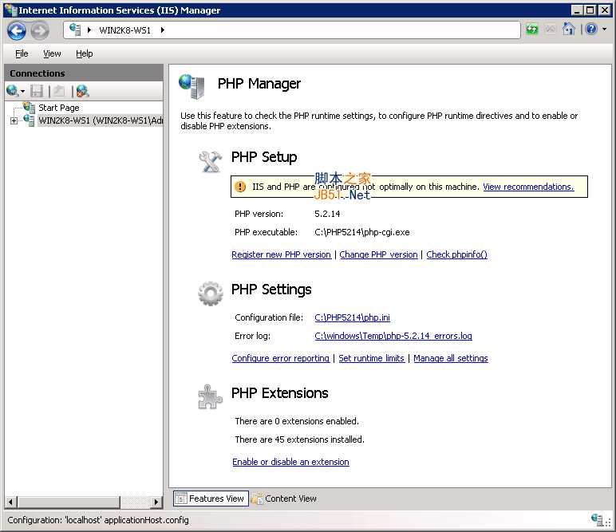The width and height of the screenshot is (616, 532).
Task: Refresh page with the green refresh icon
Action: click(x=532, y=30)
